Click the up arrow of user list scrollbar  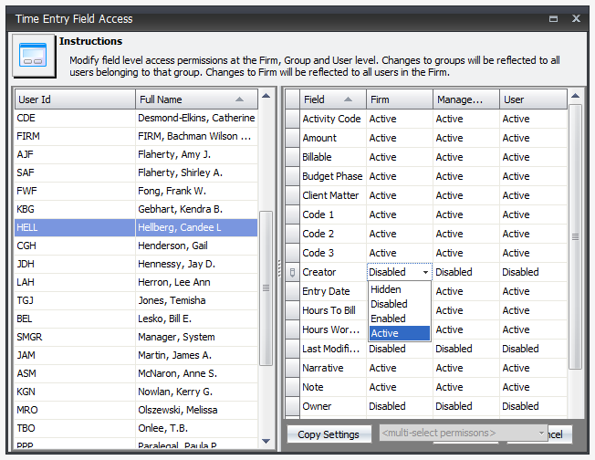(x=266, y=96)
